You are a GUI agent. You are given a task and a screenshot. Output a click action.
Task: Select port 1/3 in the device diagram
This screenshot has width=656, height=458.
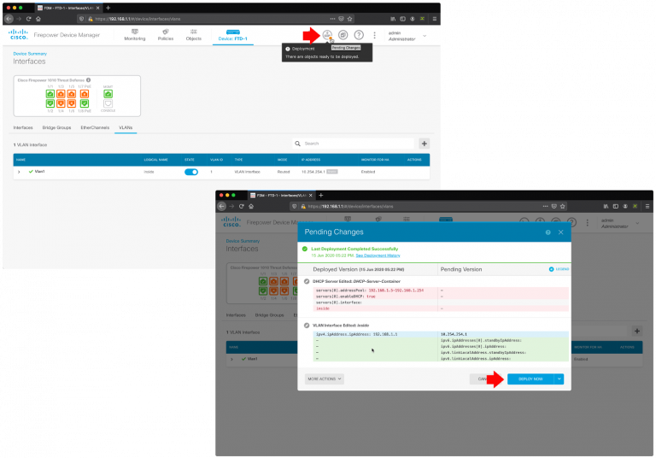coord(61,94)
